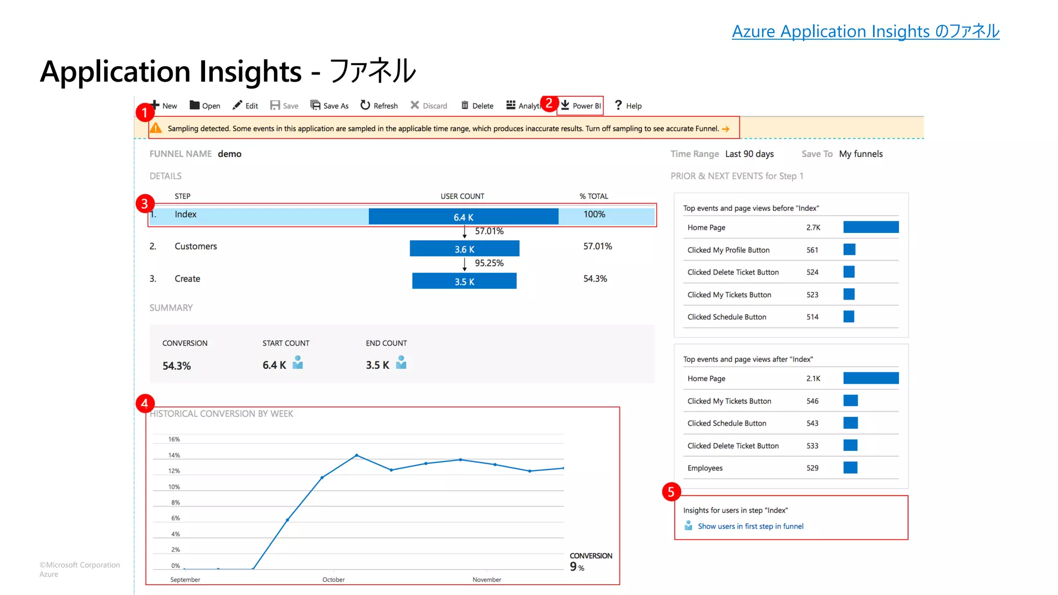Click the Save floppy disk icon
The height and width of the screenshot is (595, 1058).
tap(275, 105)
